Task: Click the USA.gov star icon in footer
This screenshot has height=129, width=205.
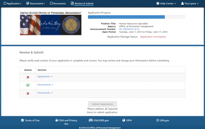Action: click(x=157, y=120)
